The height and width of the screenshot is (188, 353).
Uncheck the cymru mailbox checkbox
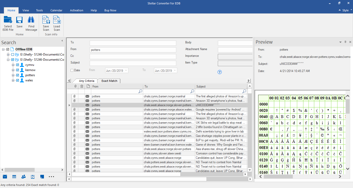point(18,65)
